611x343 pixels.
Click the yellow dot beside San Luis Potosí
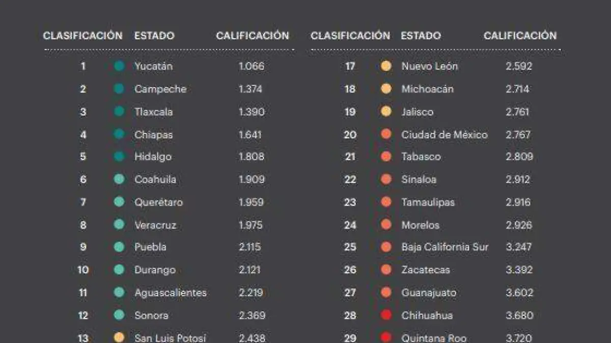[x=119, y=337]
